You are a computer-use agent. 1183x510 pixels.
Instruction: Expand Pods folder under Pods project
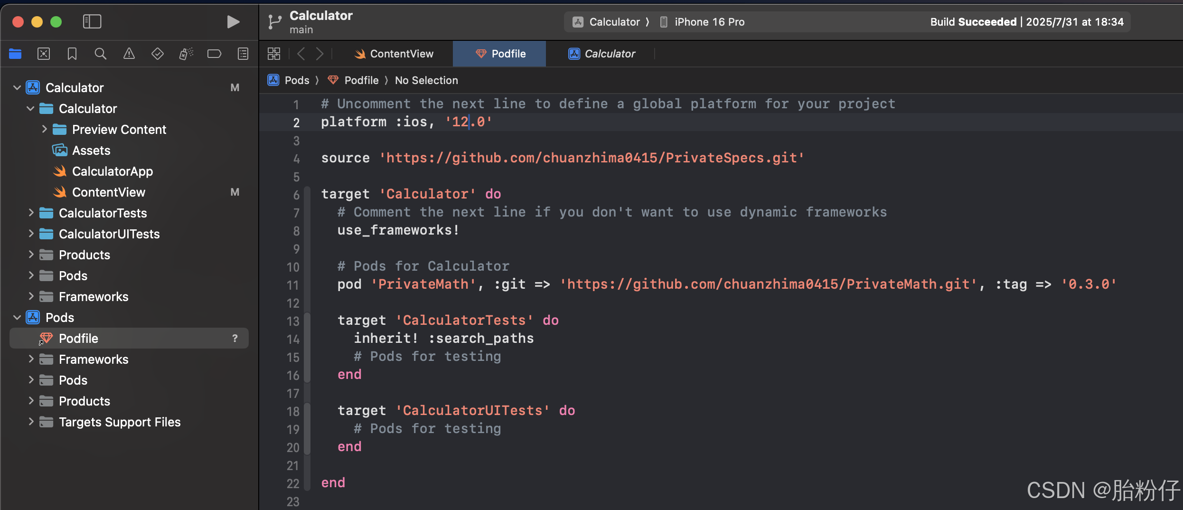click(x=31, y=380)
